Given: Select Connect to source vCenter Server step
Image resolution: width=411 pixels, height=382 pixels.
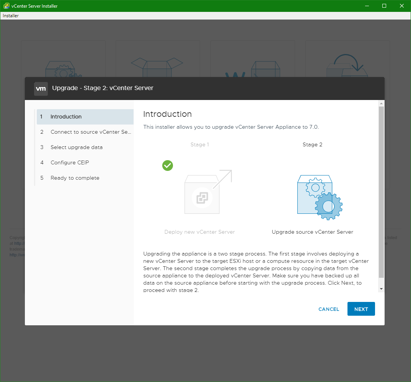Looking at the screenshot, I should tap(85, 132).
